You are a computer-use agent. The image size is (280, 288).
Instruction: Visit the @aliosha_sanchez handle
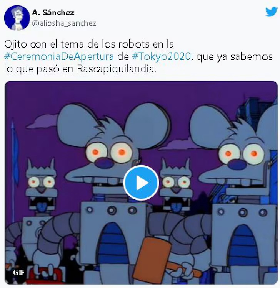(x=64, y=23)
